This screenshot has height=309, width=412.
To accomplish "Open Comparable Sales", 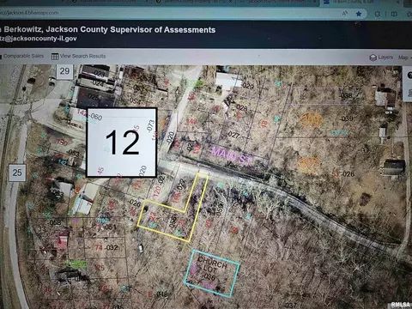I will 23,56.
